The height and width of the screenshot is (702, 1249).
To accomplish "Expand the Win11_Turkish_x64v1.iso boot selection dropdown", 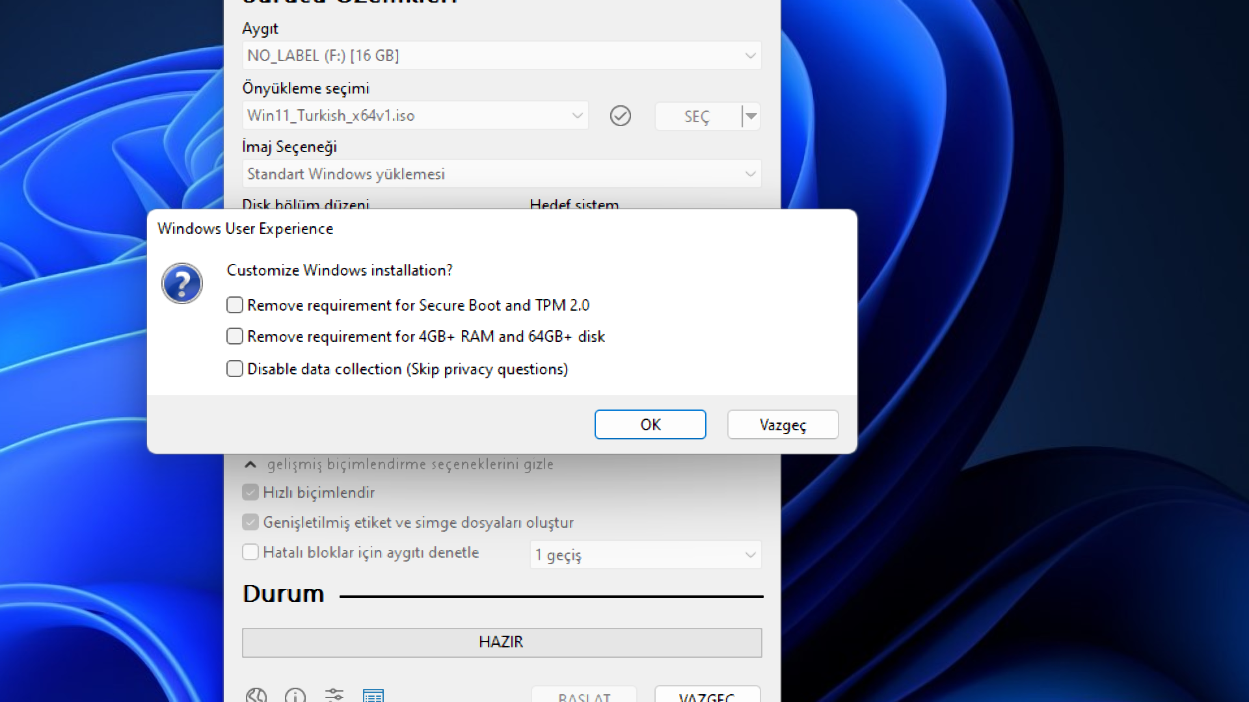I will click(415, 116).
